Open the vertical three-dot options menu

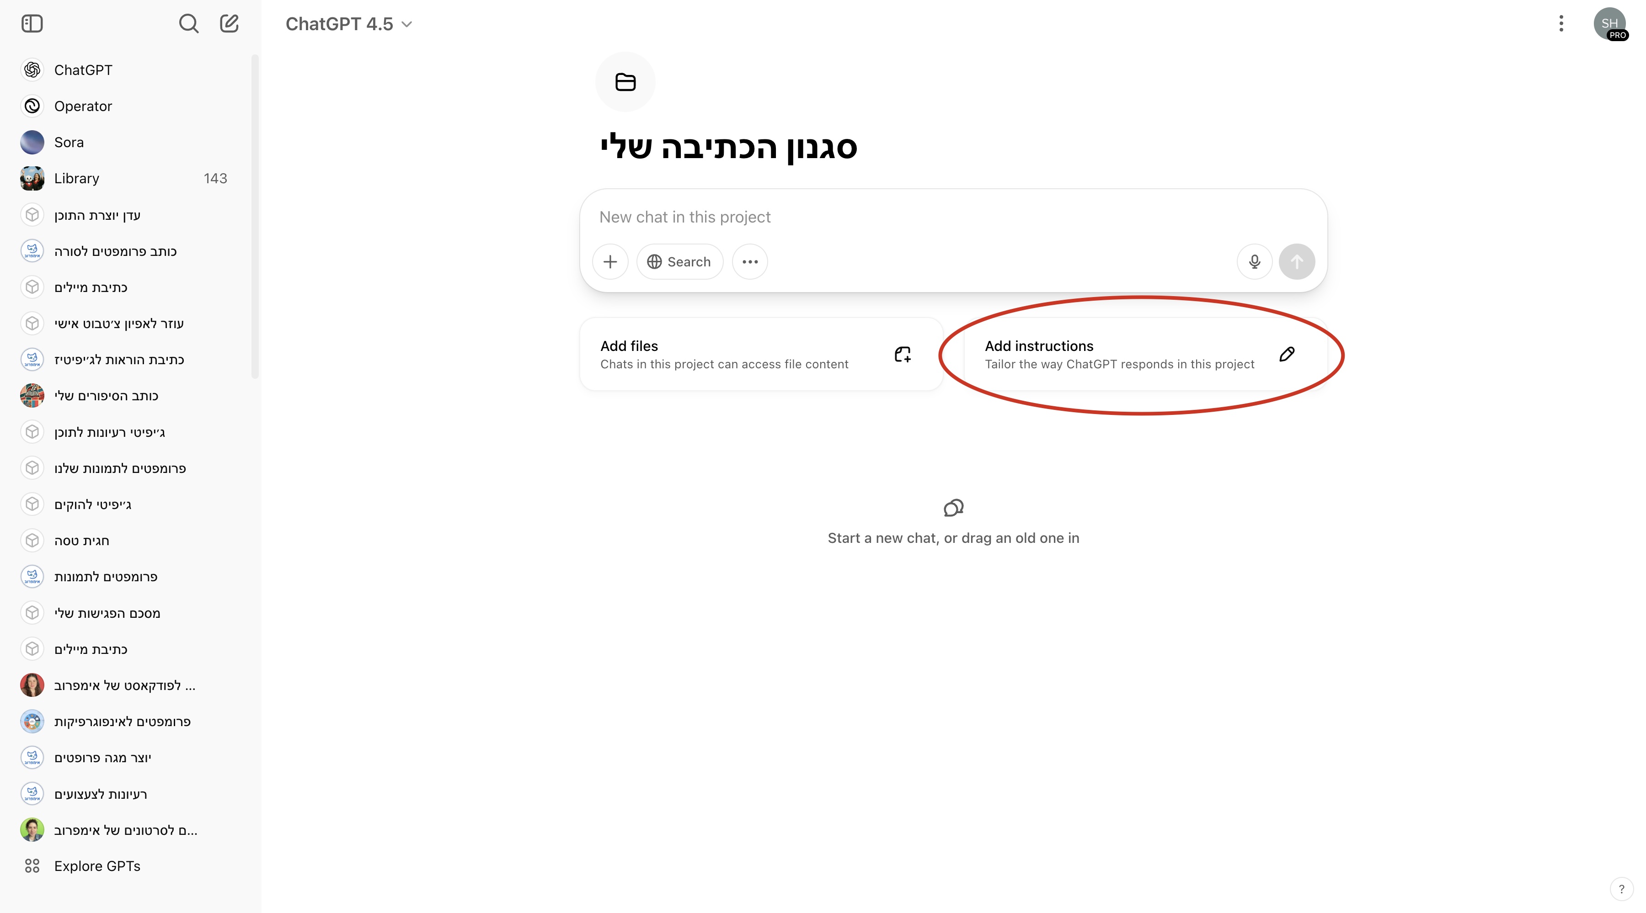pos(1561,24)
